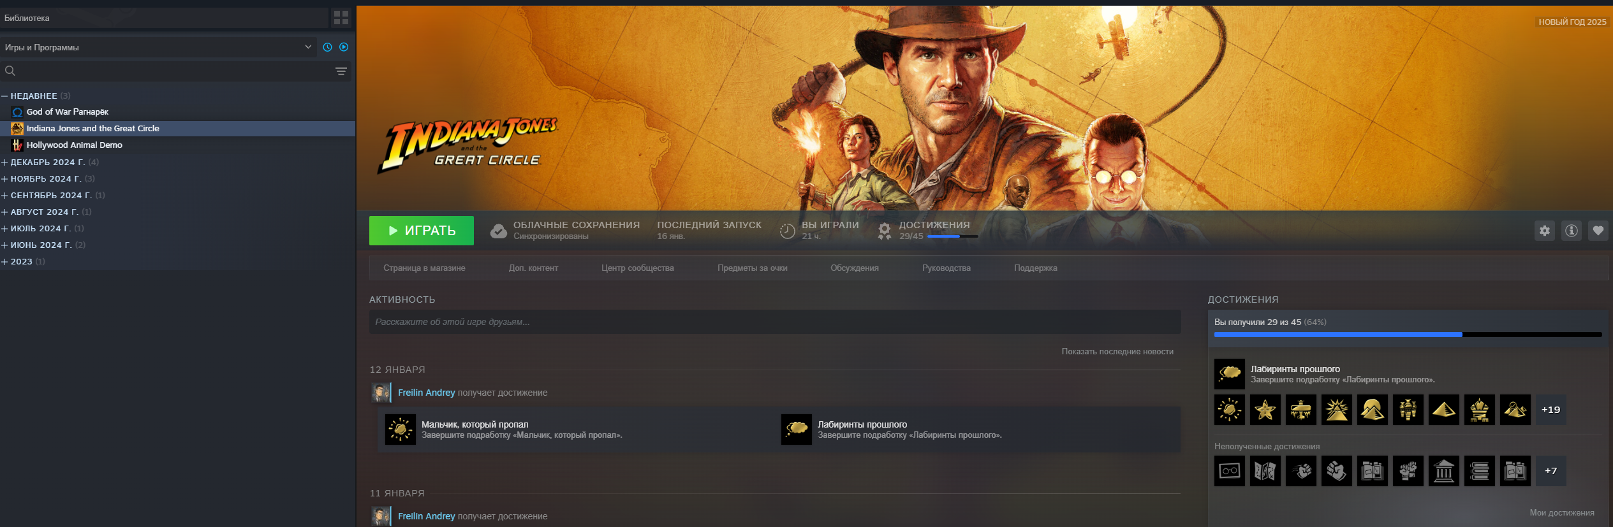Open the Предметы за очки tab
This screenshot has height=527, width=1613.
pos(752,268)
